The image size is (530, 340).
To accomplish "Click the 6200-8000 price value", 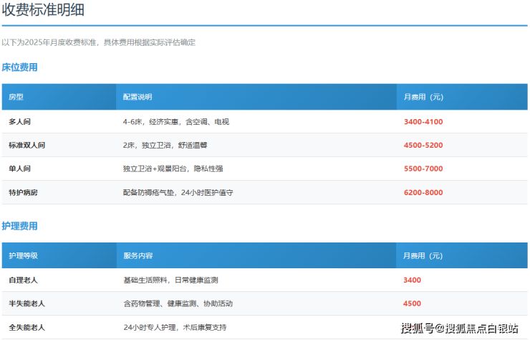I will click(423, 193).
